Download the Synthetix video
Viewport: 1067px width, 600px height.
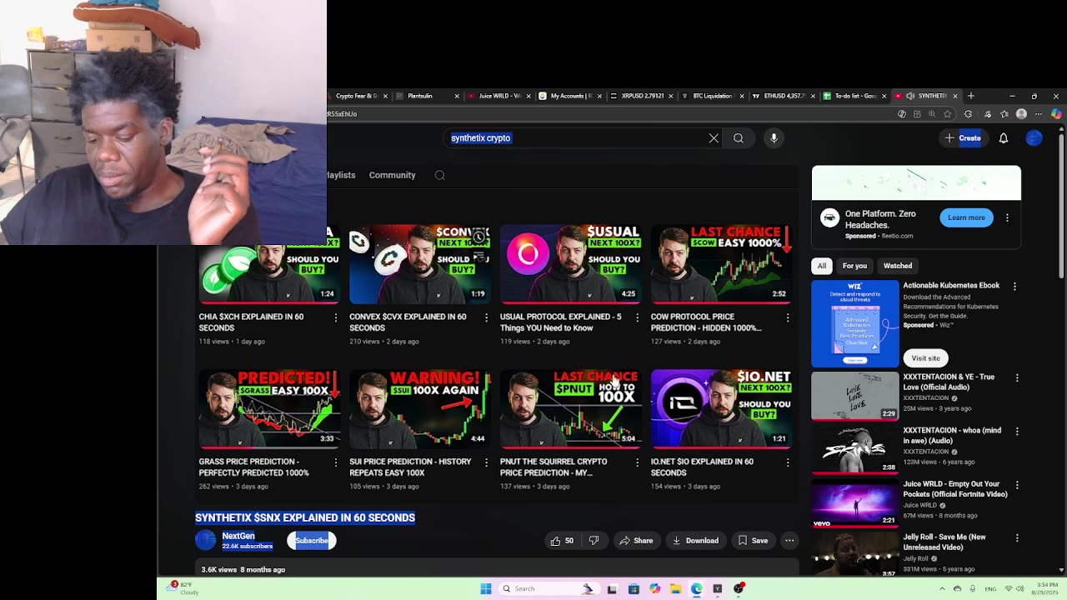pyautogui.click(x=695, y=541)
